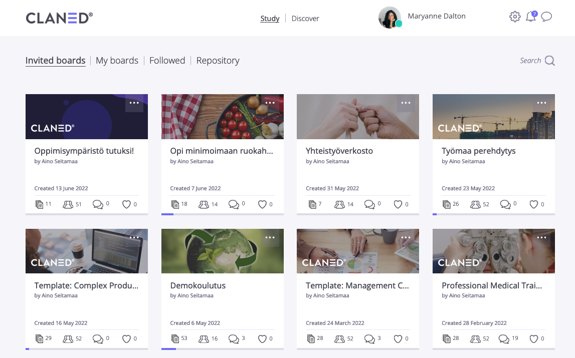
Task: Click documents icon on Opi minimoimaan card
Action: [x=175, y=204]
